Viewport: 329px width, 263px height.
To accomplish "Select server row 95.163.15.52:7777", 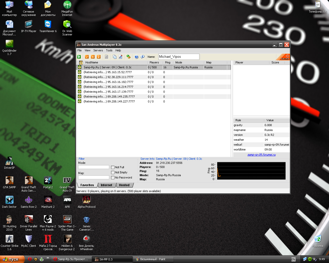I will pyautogui.click(x=153, y=72).
